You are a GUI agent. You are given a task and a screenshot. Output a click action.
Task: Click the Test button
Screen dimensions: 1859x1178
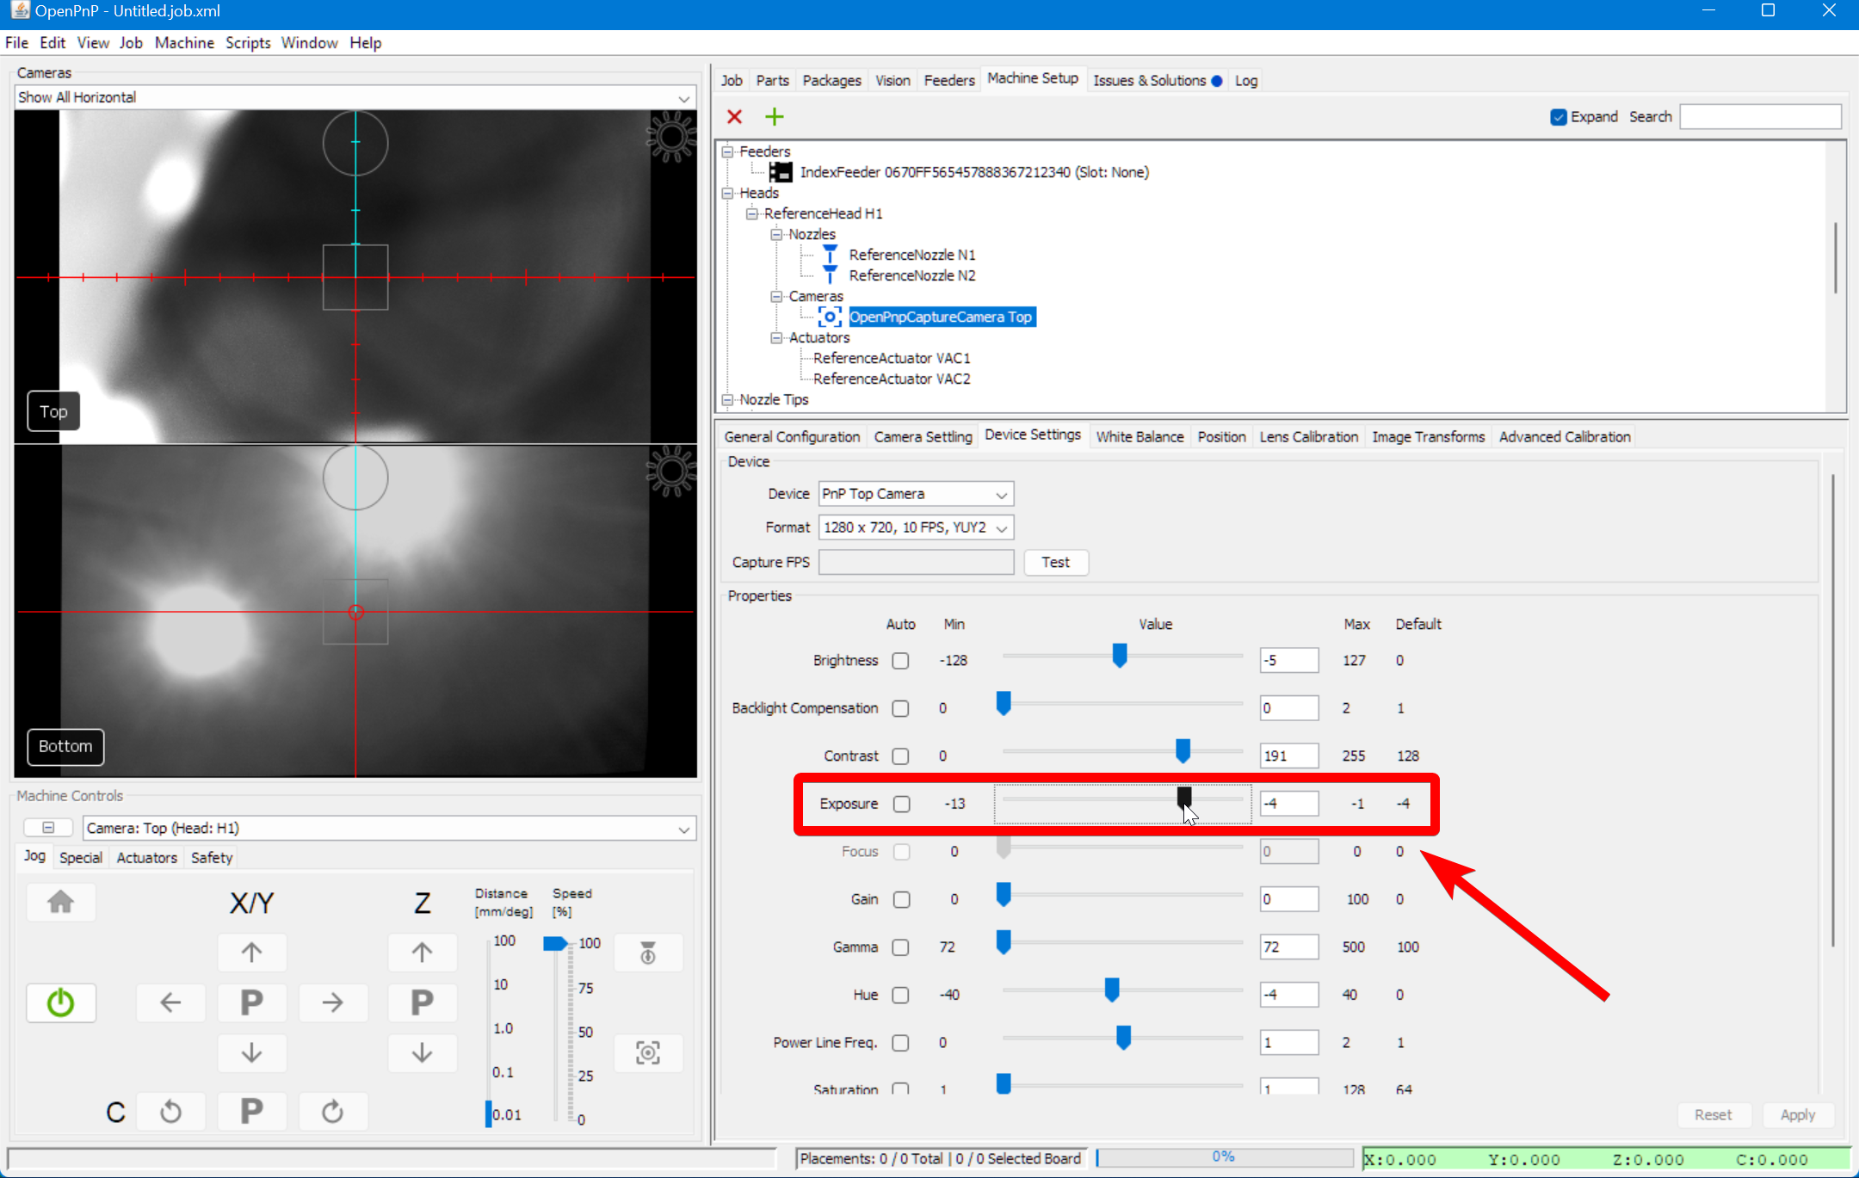[1055, 562]
